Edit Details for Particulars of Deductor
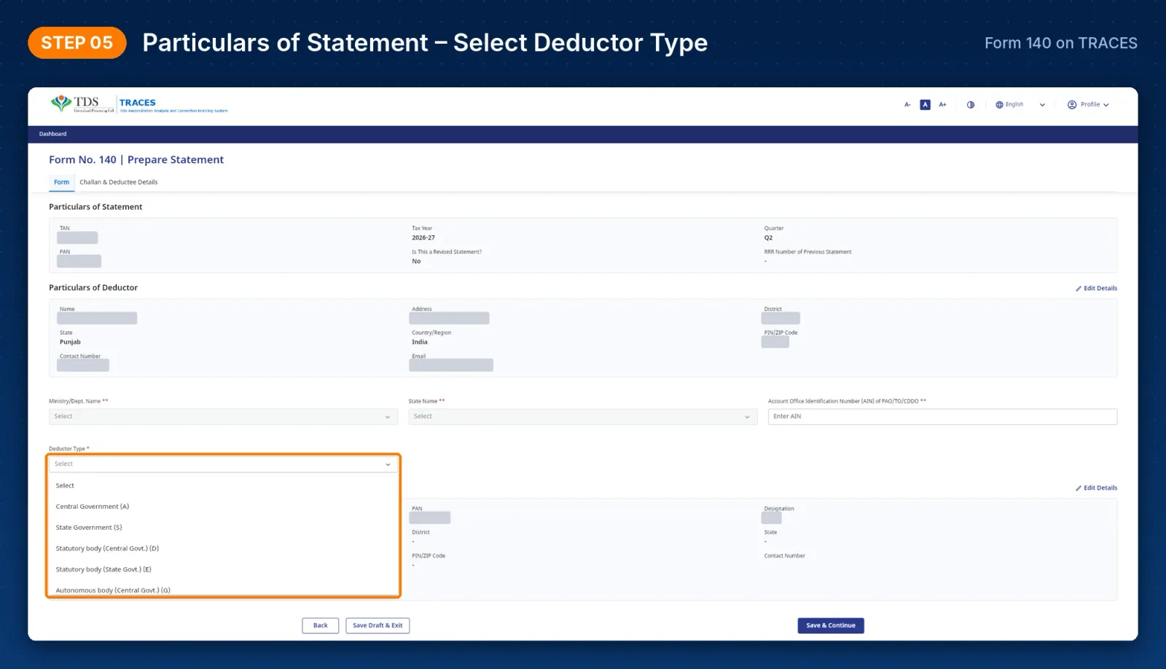 [1096, 288]
